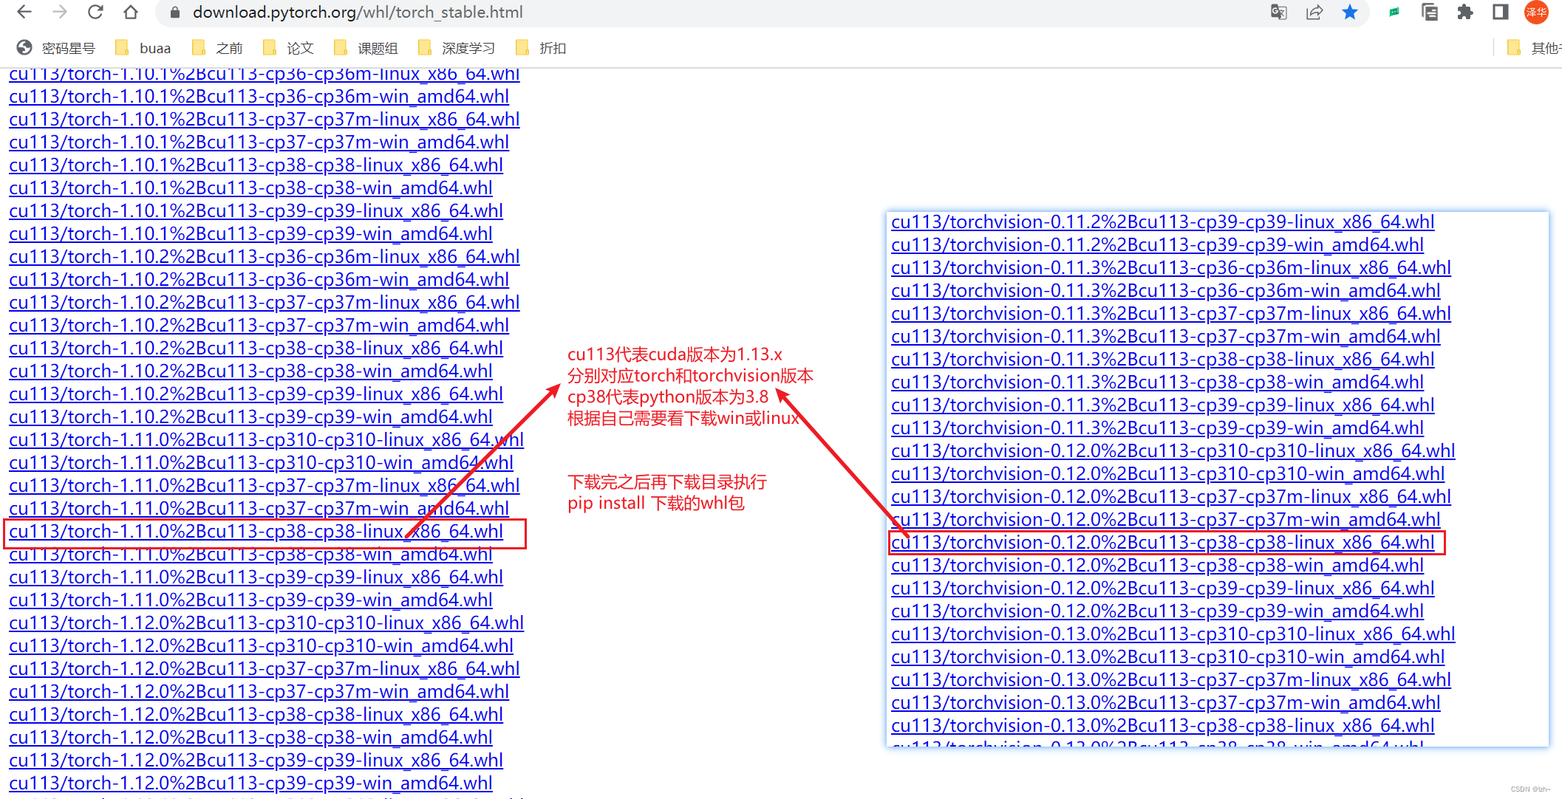Download torch-1.12.0 cu113 cp38 linux wheel
Screen dimensions: 1562x799
(x=256, y=715)
